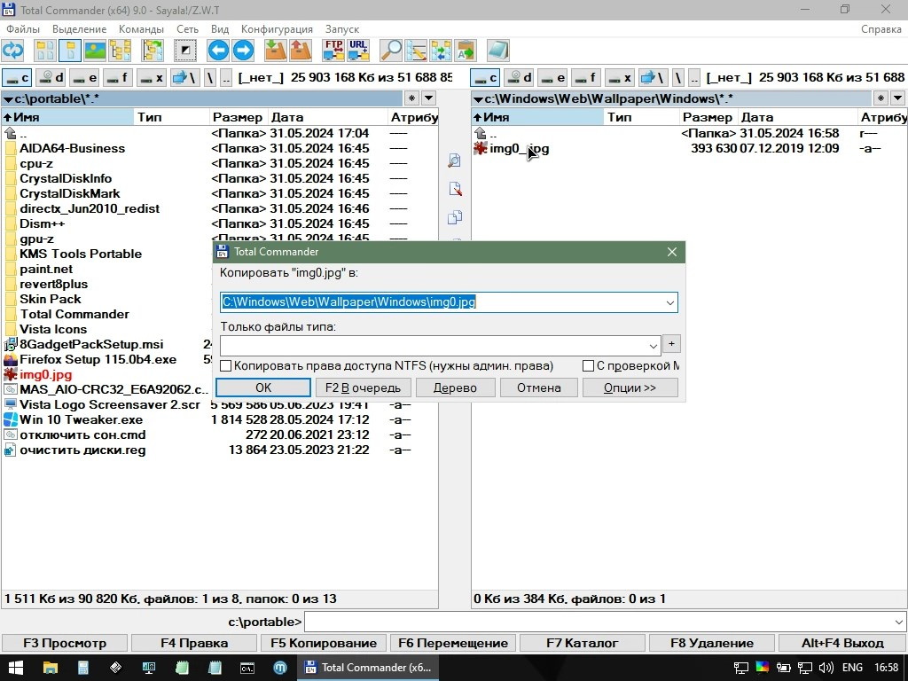This screenshot has width=908, height=681.
Task: Open the Synchronize directories icon
Action: 441,51
